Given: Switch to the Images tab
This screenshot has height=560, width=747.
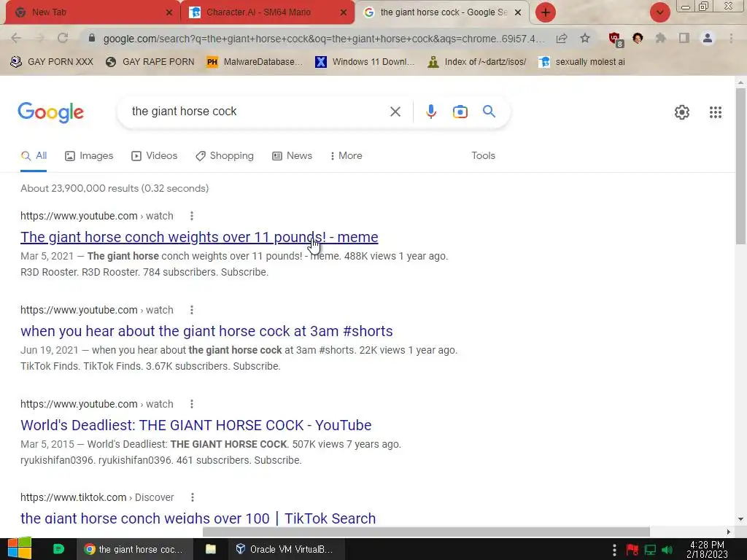Looking at the screenshot, I should point(89,156).
